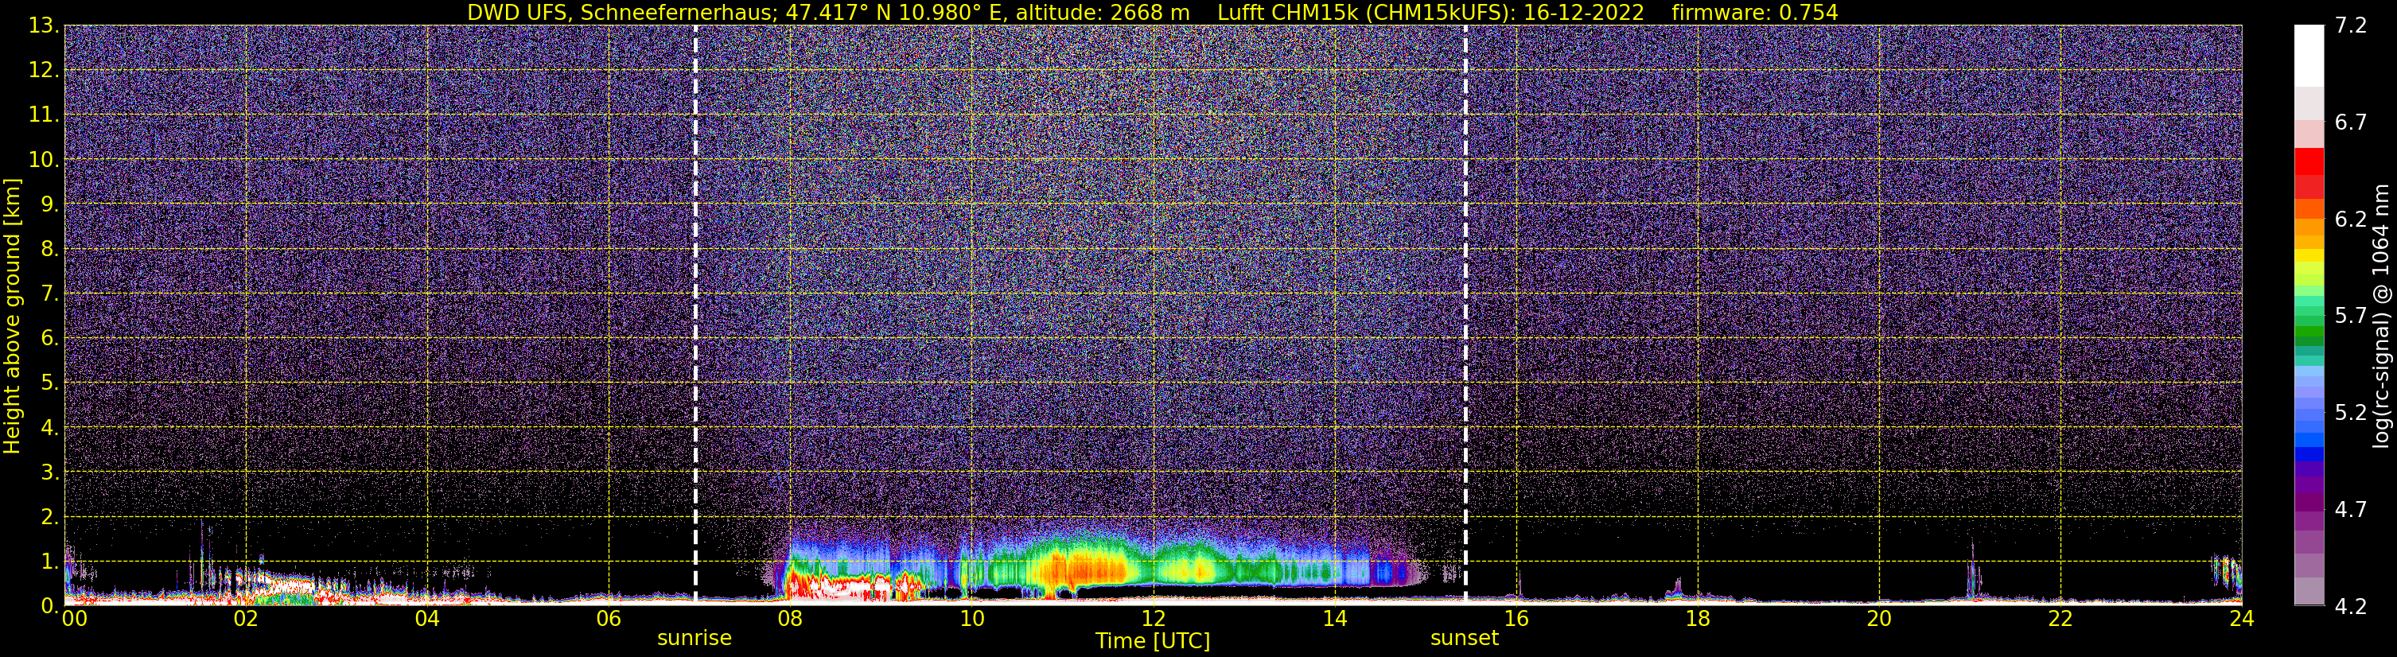The image size is (2397, 657).
Task: Click the height axis tick '10.'
Action: click(44, 160)
